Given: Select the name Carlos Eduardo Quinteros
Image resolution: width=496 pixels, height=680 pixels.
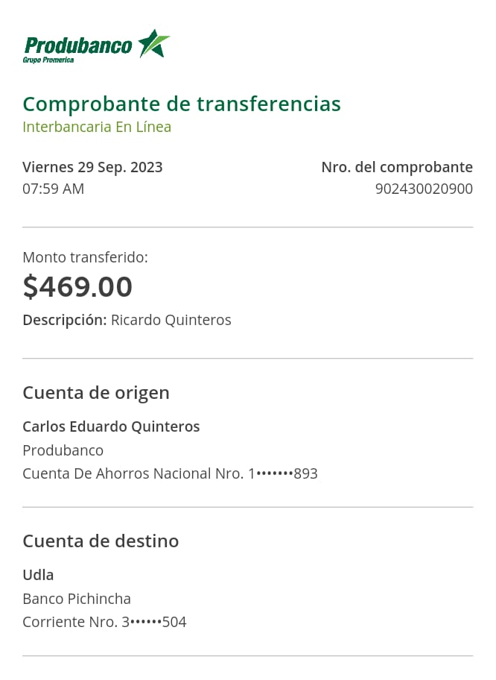Looking at the screenshot, I should [x=111, y=426].
